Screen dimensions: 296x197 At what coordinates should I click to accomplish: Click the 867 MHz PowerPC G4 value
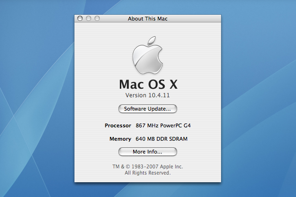click(x=163, y=125)
